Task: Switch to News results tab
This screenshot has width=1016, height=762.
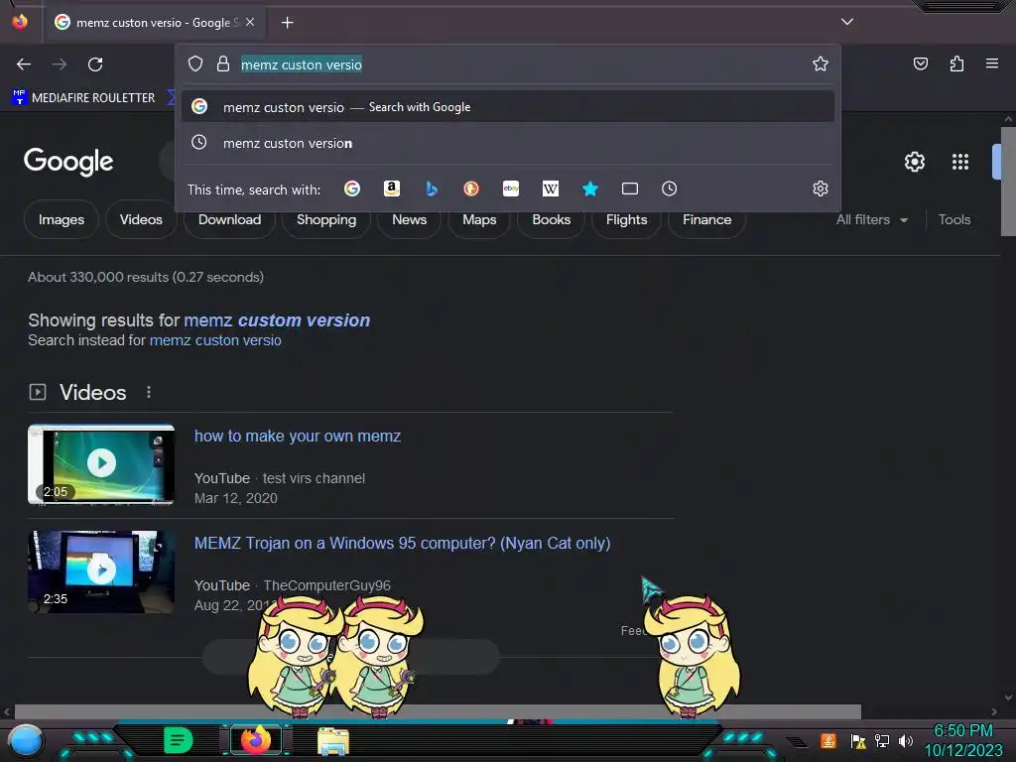Action: pyautogui.click(x=410, y=219)
